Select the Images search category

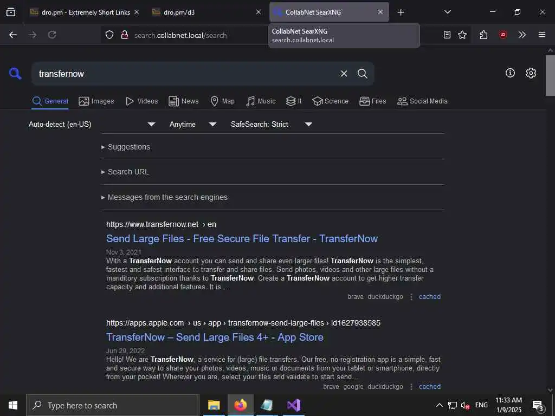tap(96, 101)
